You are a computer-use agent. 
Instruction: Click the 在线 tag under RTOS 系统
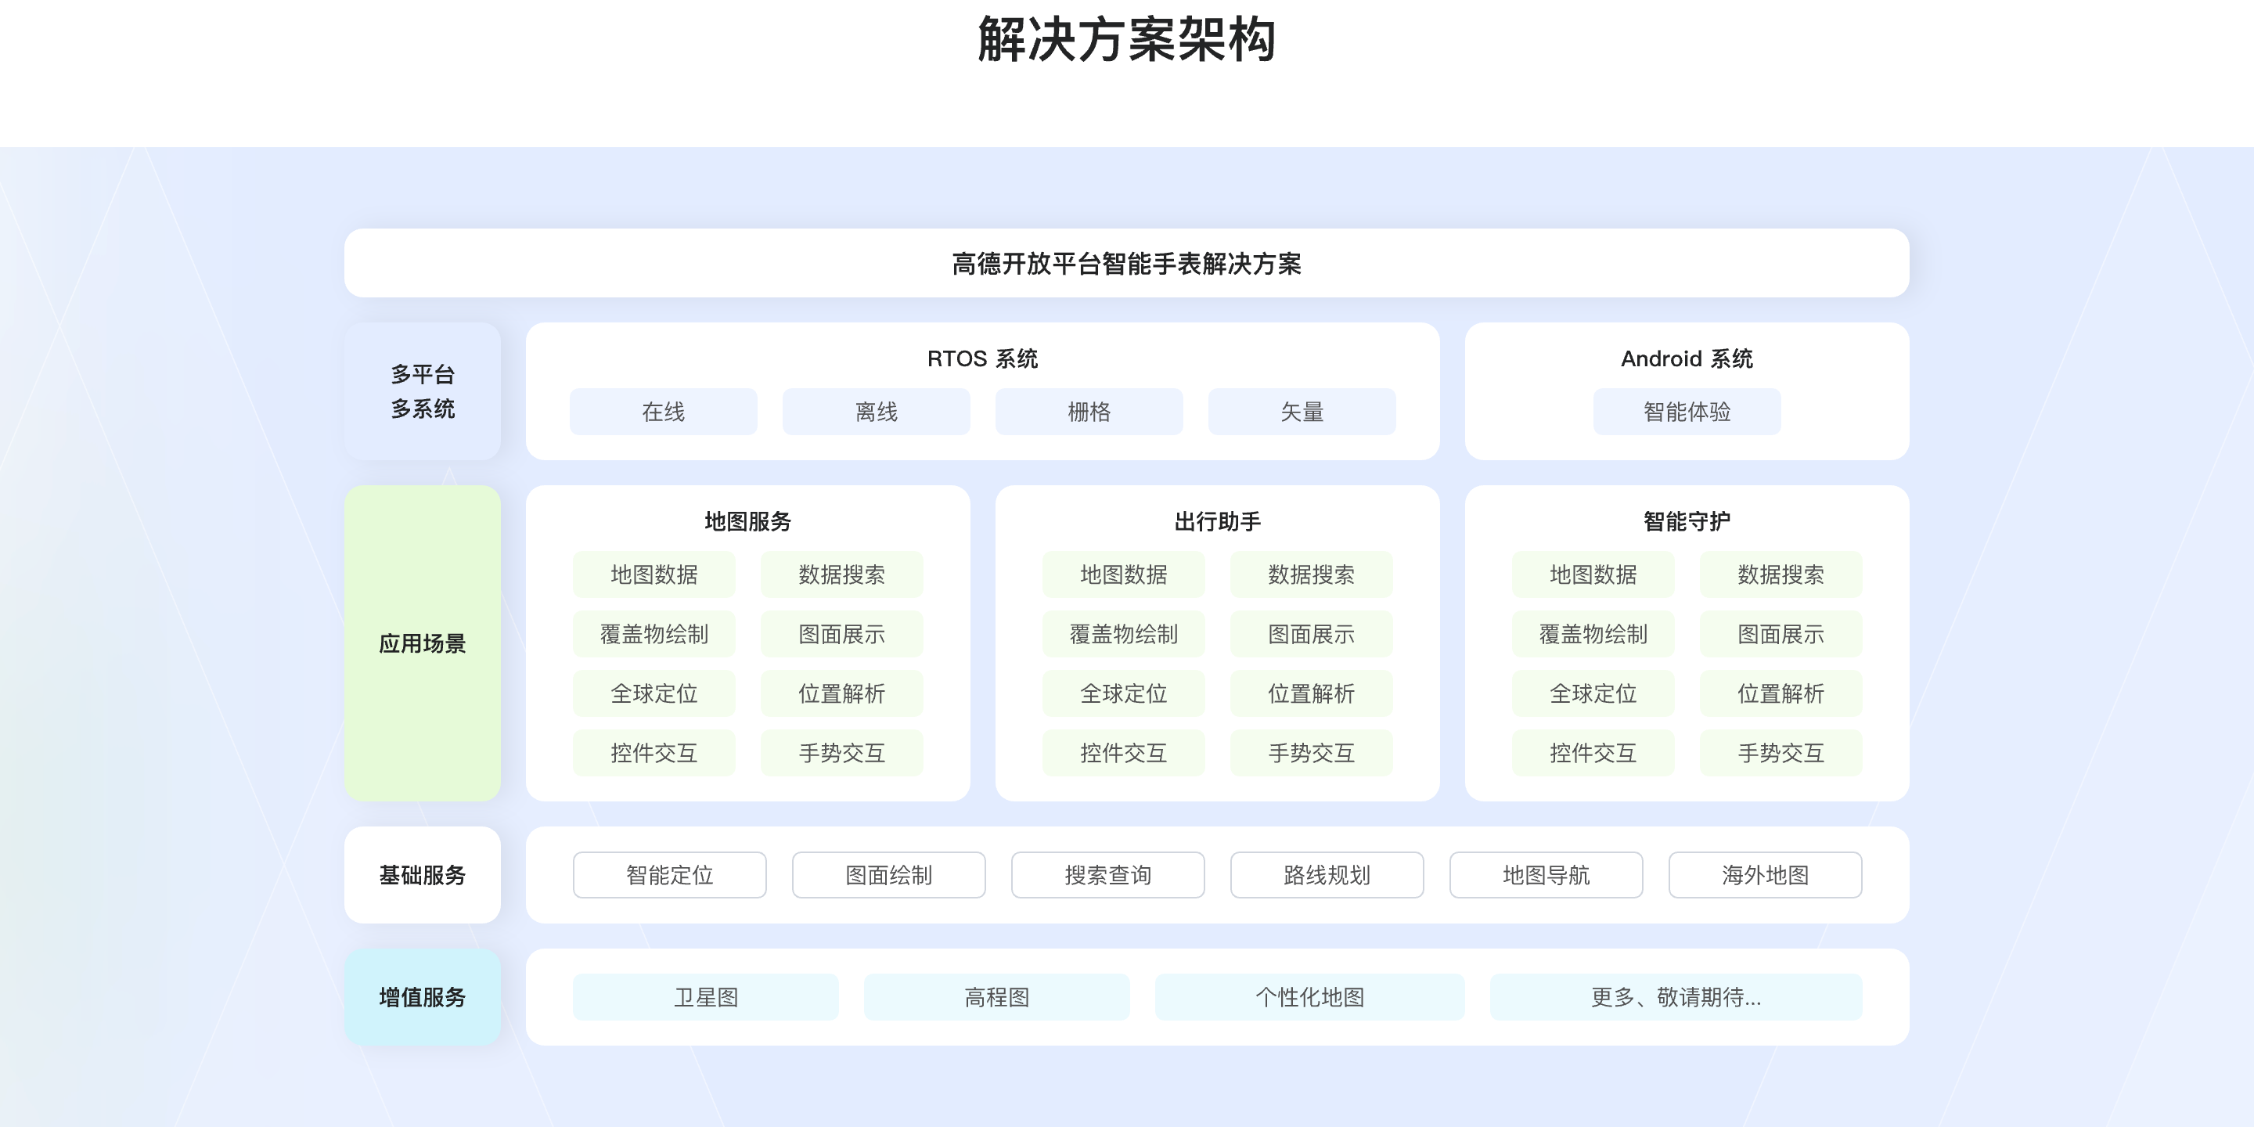(x=663, y=411)
